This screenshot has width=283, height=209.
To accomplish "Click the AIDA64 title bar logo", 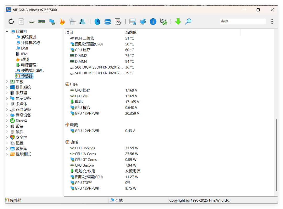I will [x=8, y=10].
